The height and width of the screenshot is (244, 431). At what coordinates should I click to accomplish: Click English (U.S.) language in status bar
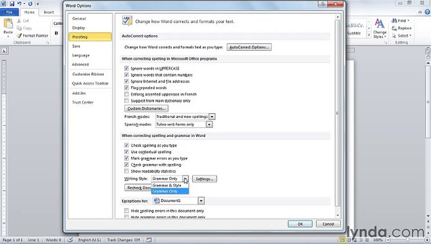(90, 240)
